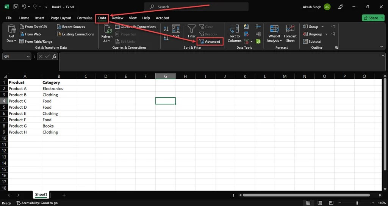Image resolution: width=388 pixels, height=206 pixels.
Task: Insert Subtotal
Action: click(x=312, y=42)
